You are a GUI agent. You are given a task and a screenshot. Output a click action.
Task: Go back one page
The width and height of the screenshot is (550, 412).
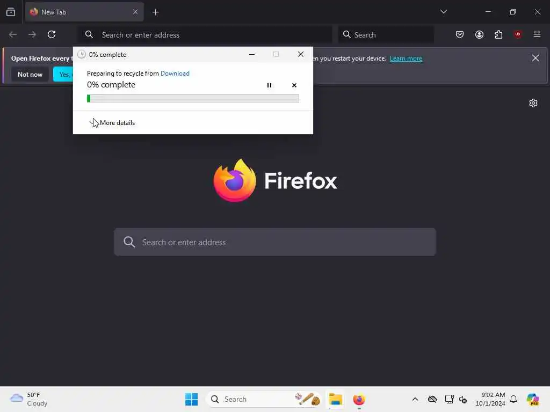tap(13, 34)
